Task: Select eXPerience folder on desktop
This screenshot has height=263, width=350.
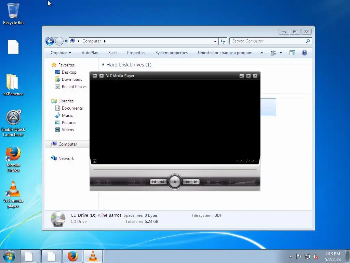Action: click(x=13, y=85)
